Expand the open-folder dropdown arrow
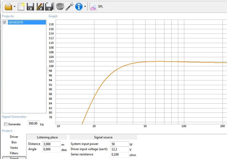This screenshot has width=227, height=159. 14,7
